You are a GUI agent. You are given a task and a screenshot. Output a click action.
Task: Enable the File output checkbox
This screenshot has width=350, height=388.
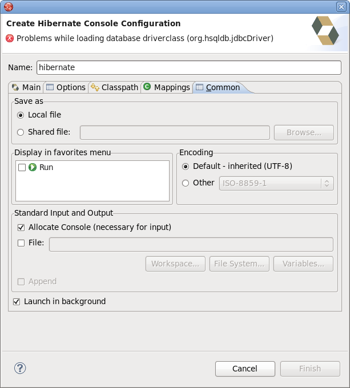click(x=21, y=242)
